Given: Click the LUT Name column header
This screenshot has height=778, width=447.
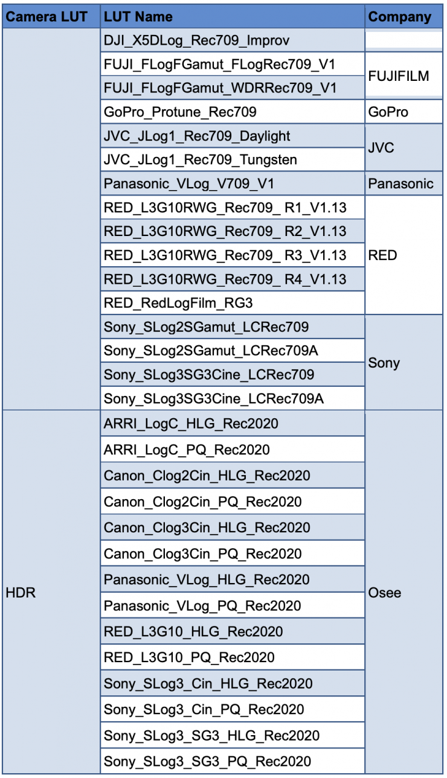Looking at the screenshot, I should pos(138,16).
